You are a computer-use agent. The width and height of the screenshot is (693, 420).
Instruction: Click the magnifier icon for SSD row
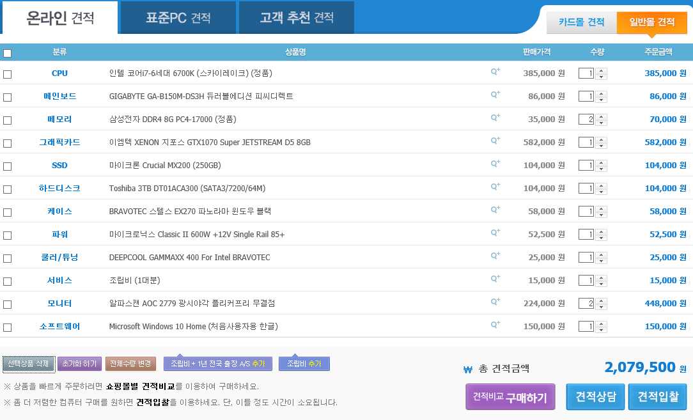495,164
